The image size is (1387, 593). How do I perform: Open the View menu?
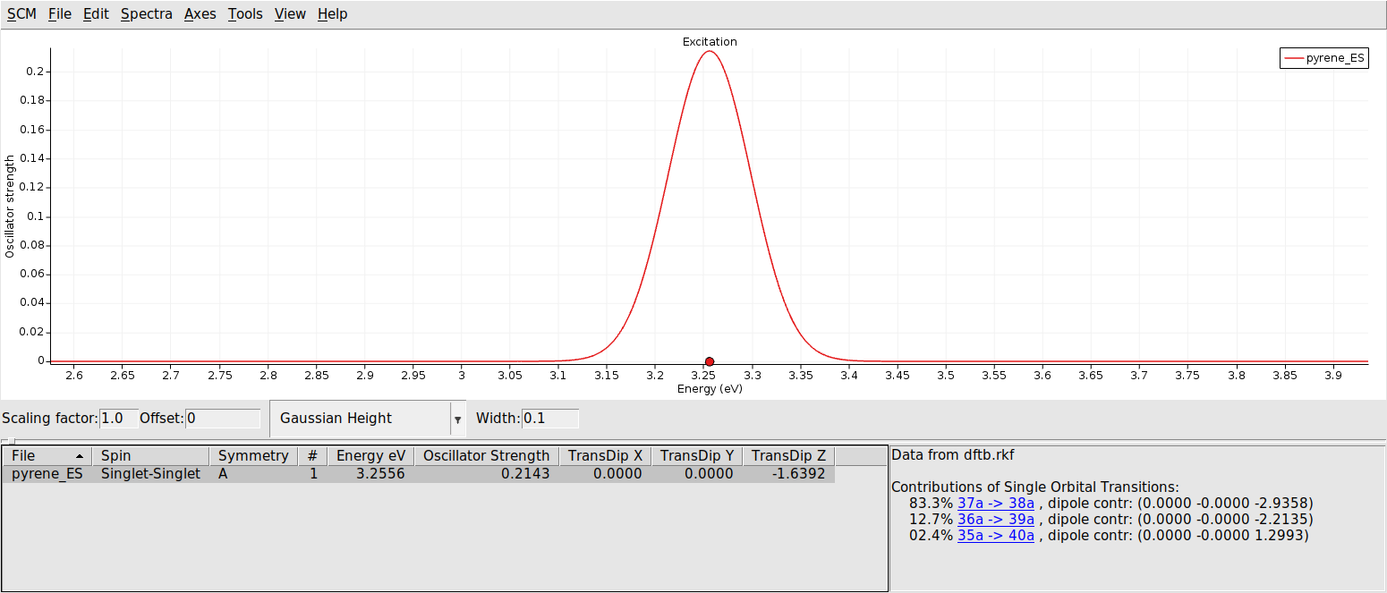(x=289, y=13)
